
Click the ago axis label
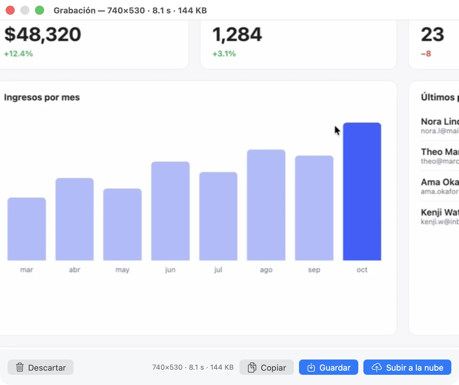(x=266, y=270)
